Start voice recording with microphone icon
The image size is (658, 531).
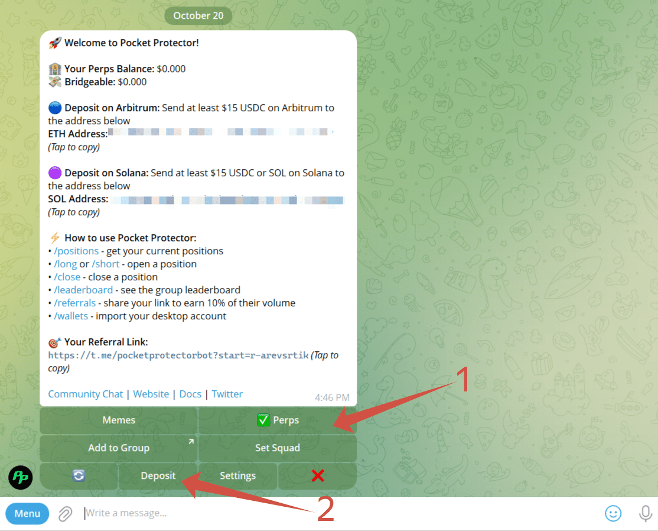click(645, 513)
